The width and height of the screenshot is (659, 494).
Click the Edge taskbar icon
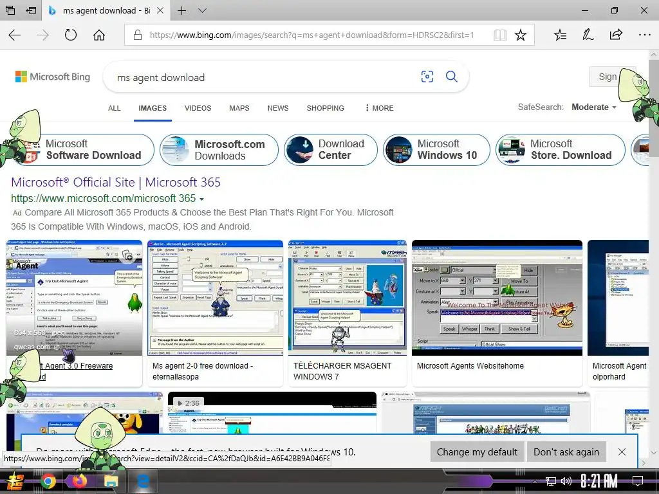[142, 481]
